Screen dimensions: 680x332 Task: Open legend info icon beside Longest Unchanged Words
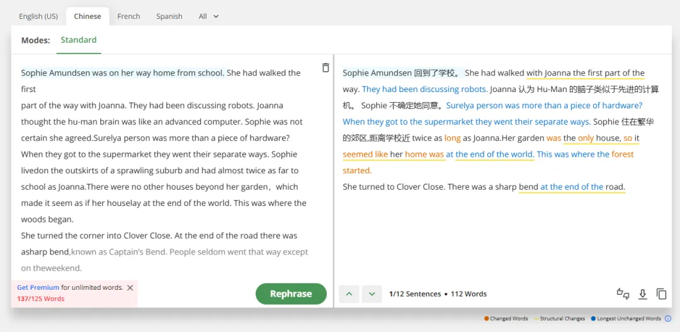(668, 319)
